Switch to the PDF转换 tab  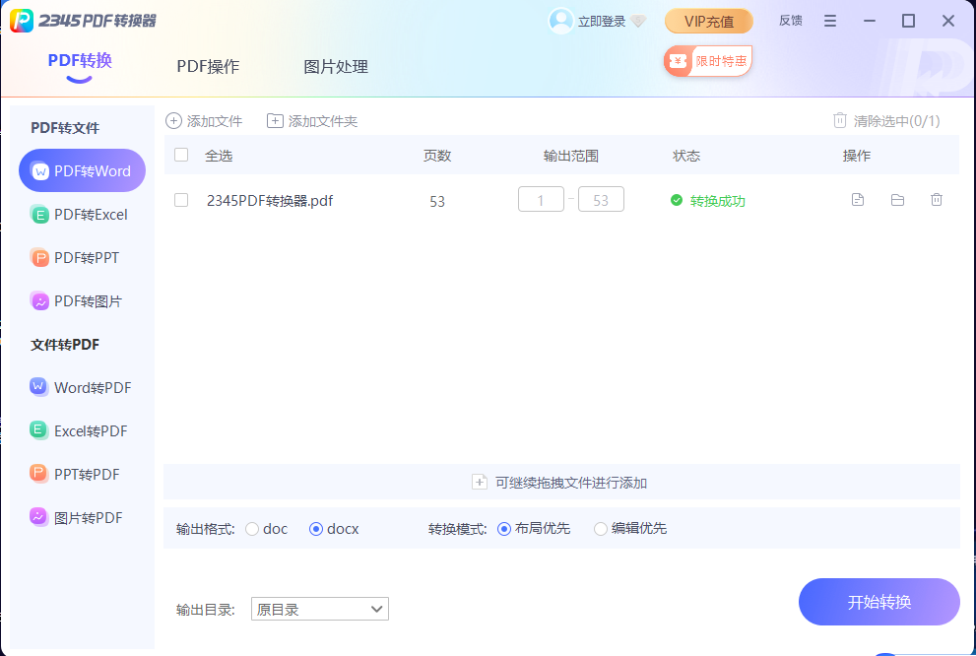tap(80, 60)
